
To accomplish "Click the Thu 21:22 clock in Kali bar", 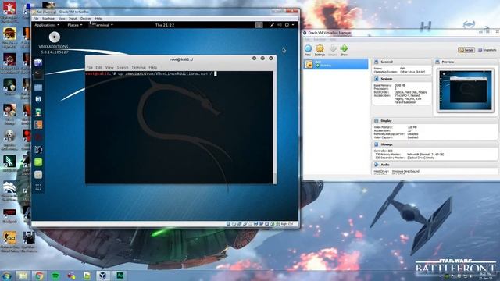I will point(165,25).
